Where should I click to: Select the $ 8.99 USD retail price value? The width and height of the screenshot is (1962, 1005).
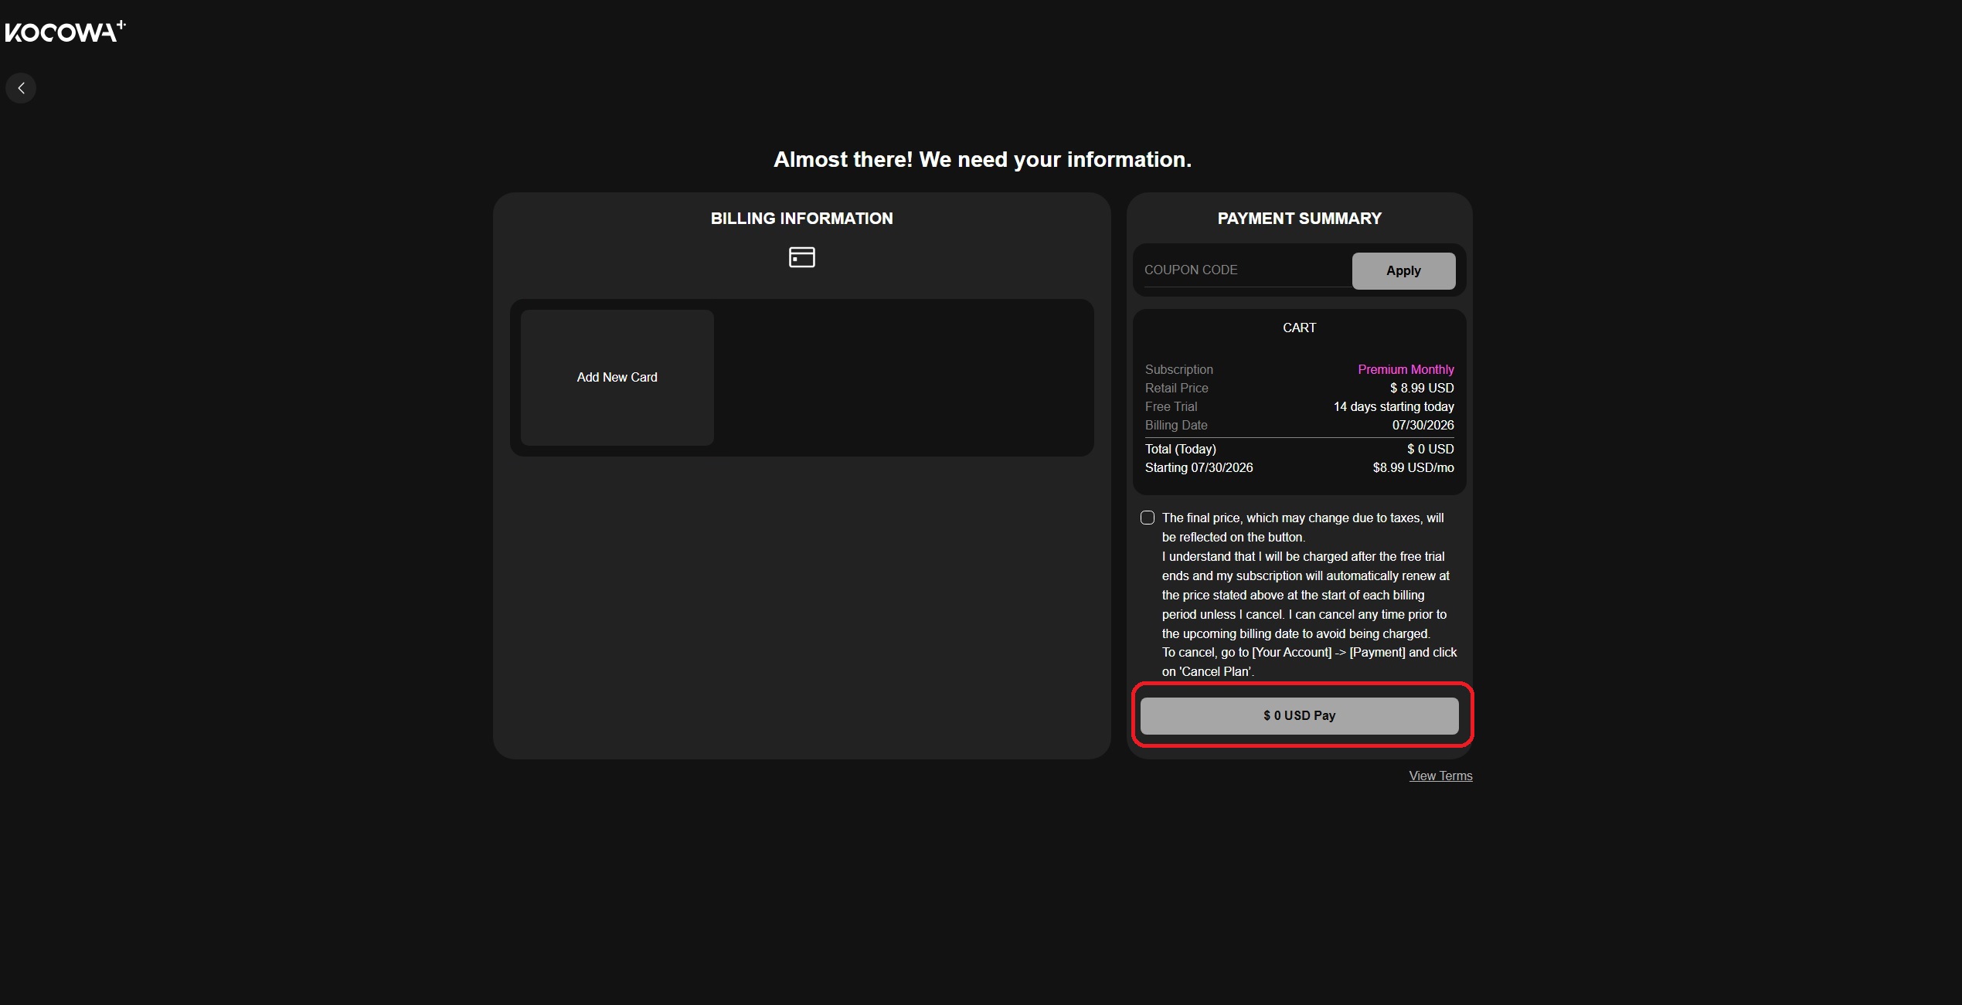1422,389
